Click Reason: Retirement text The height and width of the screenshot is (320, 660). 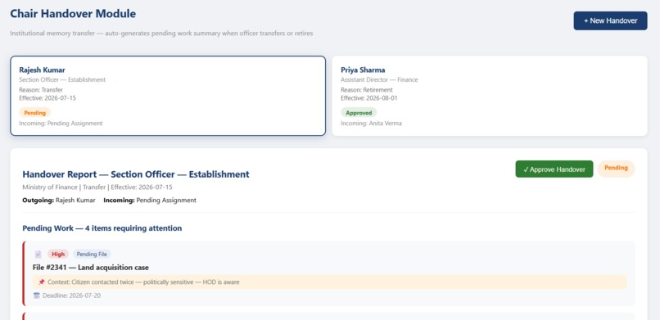coord(367,89)
